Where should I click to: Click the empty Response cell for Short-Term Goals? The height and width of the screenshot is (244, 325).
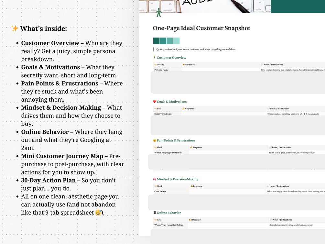coord(223,114)
